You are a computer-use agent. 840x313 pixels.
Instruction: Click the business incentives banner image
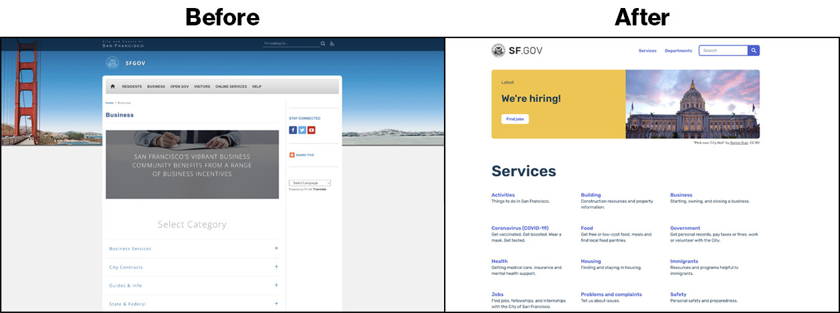click(x=192, y=164)
